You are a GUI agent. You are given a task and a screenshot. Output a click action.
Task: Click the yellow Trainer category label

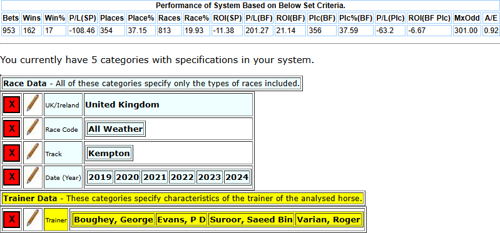tap(56, 220)
